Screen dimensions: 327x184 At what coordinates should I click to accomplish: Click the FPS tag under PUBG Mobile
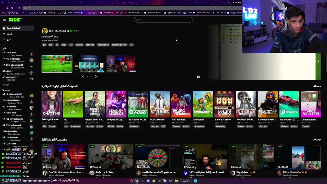163,126
